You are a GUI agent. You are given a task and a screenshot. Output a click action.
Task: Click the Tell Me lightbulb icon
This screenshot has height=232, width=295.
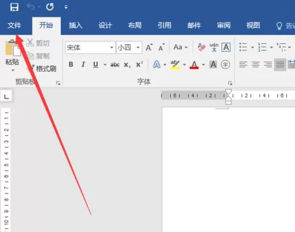279,26
